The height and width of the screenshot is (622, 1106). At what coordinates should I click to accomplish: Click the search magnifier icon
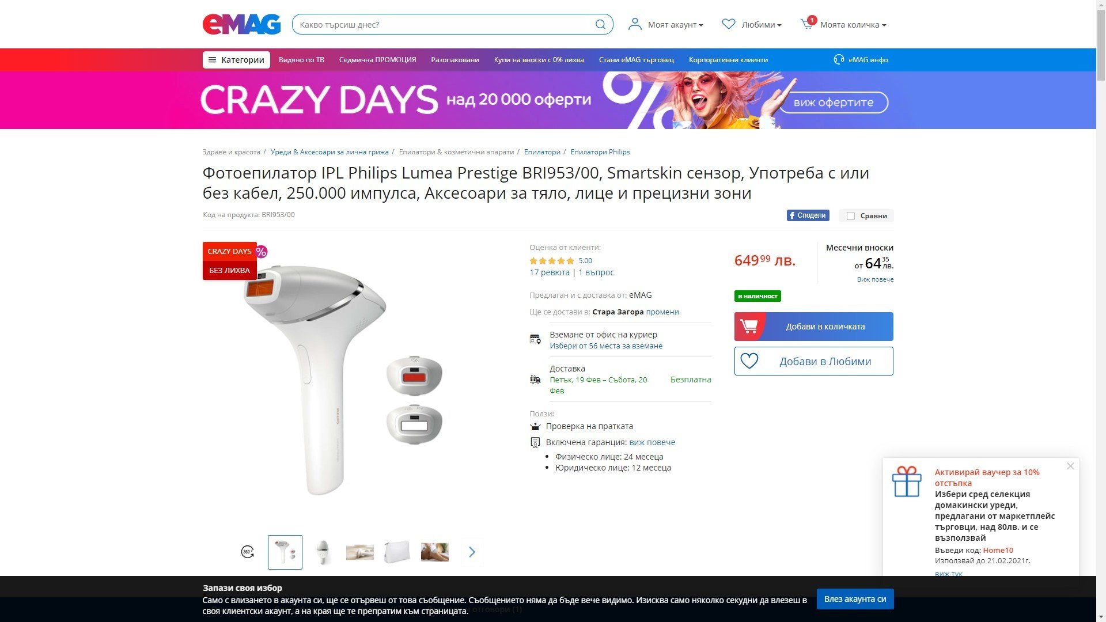pyautogui.click(x=600, y=24)
